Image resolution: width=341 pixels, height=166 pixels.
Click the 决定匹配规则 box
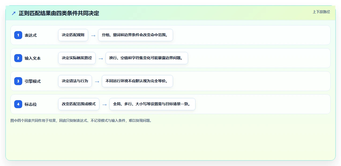73,35
